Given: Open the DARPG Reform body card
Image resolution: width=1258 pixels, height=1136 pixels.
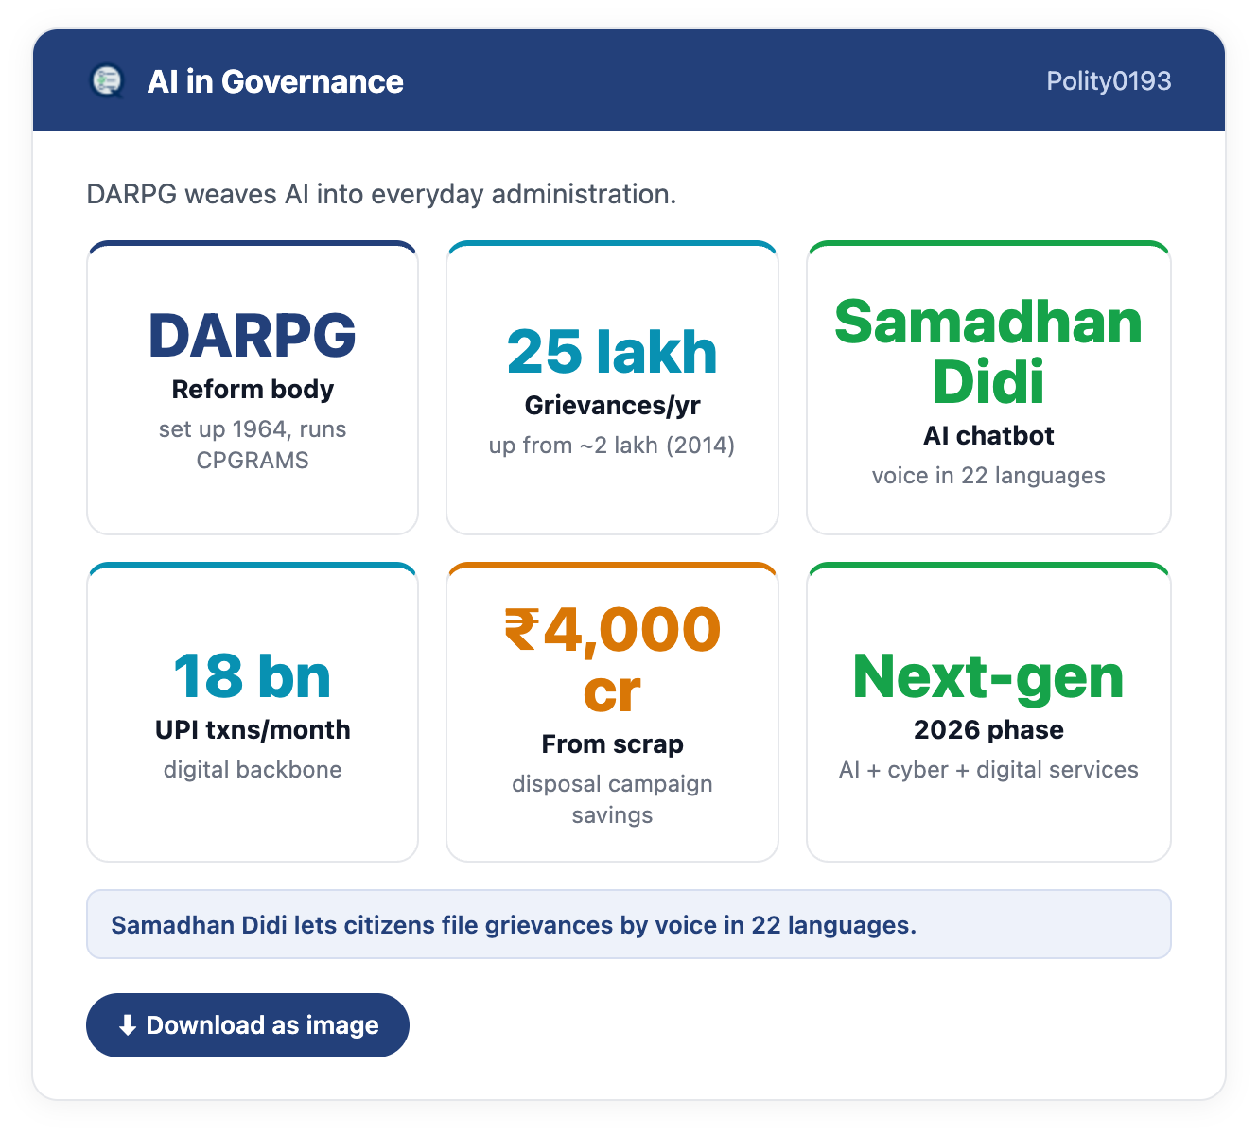Looking at the screenshot, I should pos(253,388).
